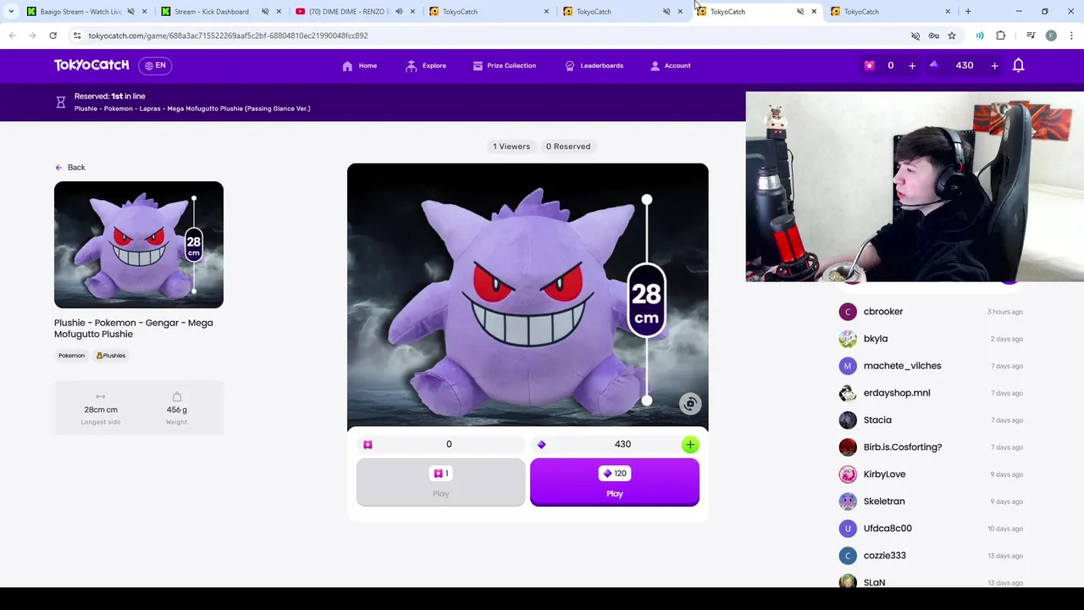This screenshot has height=610, width=1084.
Task: Unmute the Baaigo Stream tab
Action: point(130,12)
